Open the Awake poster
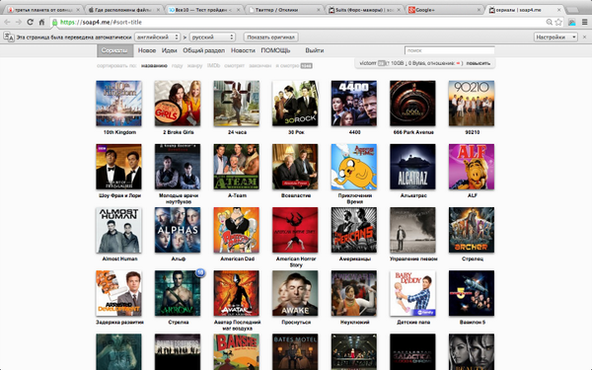 coord(295,293)
